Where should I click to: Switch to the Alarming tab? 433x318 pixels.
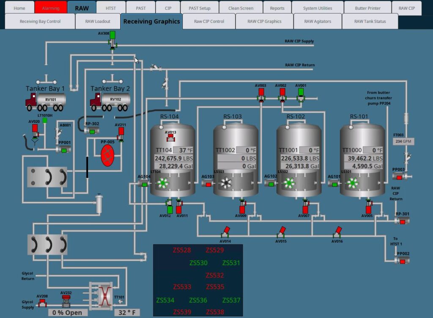click(50, 7)
